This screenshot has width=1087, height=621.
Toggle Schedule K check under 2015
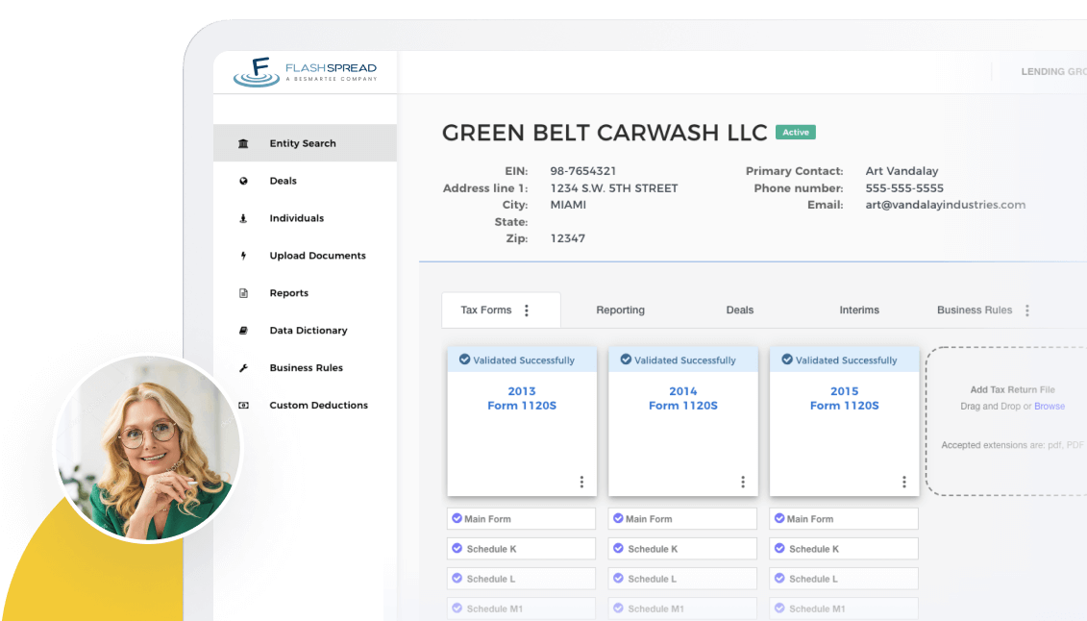[779, 548]
